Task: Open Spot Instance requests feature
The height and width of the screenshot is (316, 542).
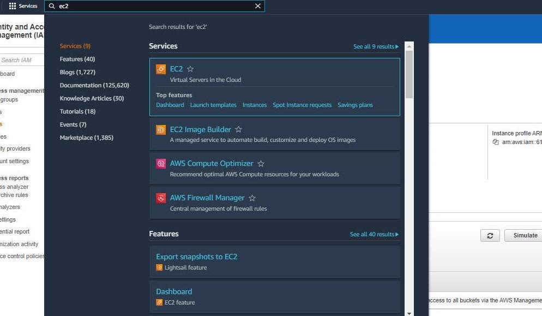Action: click(x=302, y=105)
